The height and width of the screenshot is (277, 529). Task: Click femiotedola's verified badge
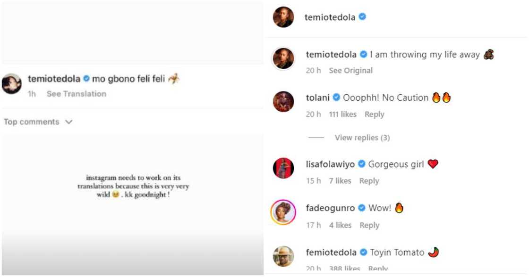pos(363,253)
